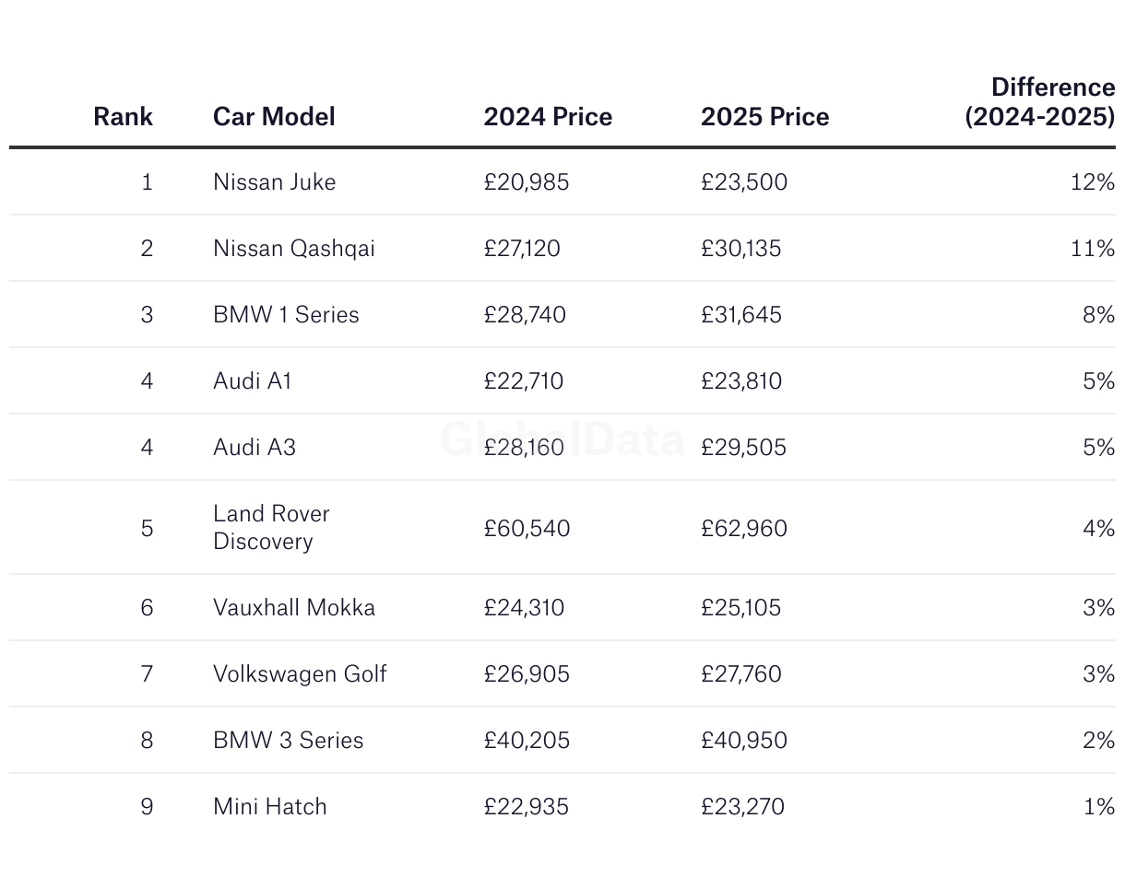Select the Vauxhall Mokka model name
1125x877 pixels.
coord(294,608)
